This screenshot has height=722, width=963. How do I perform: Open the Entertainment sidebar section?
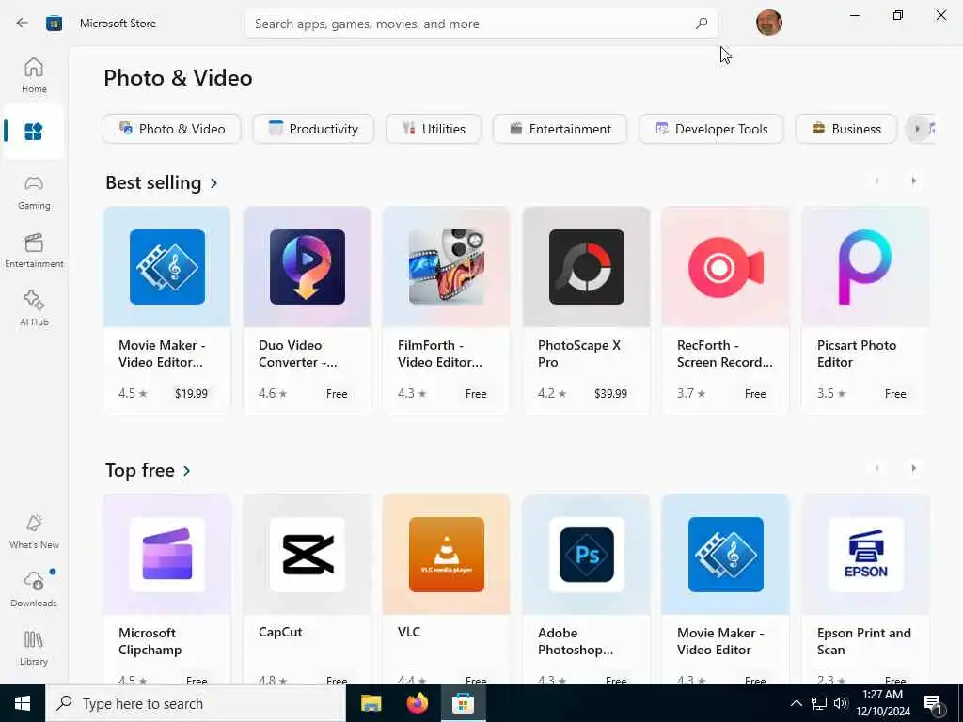click(34, 250)
